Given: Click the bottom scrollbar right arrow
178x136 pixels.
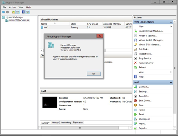Looking at the screenshot, I should [130, 128].
